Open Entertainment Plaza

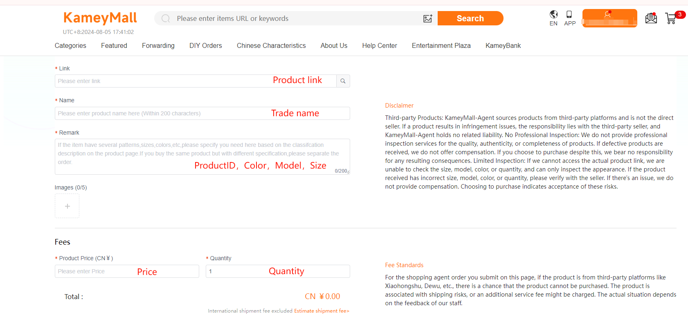441,46
